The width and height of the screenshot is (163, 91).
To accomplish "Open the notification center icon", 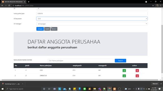I will (160, 89).
